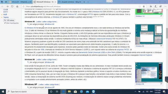Add this page to favorites star
The height and width of the screenshot is (94, 168).
point(144,6)
